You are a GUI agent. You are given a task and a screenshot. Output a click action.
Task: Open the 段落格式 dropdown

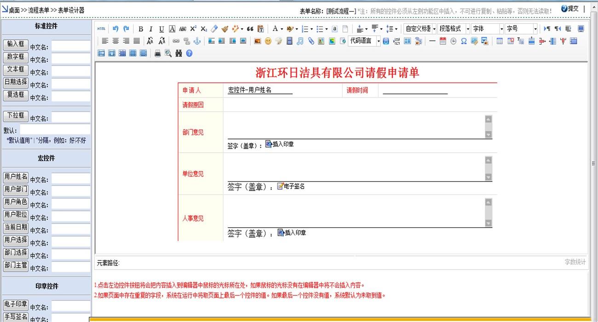click(x=454, y=29)
